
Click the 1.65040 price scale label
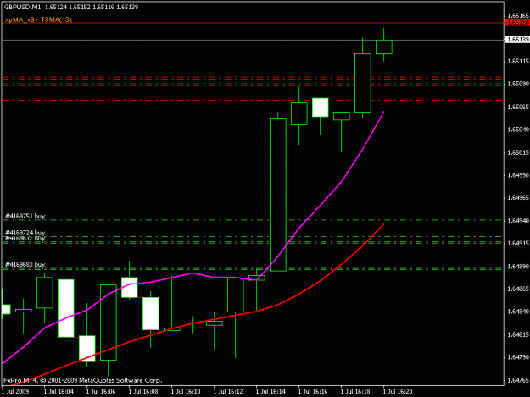point(518,130)
